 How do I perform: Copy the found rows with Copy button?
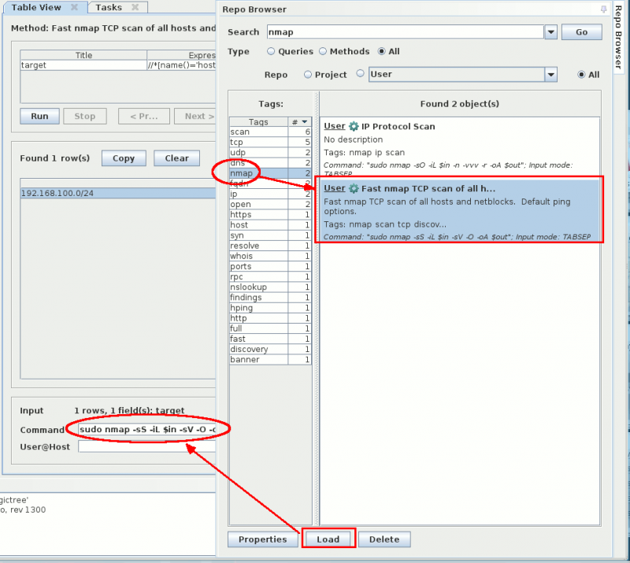[124, 158]
